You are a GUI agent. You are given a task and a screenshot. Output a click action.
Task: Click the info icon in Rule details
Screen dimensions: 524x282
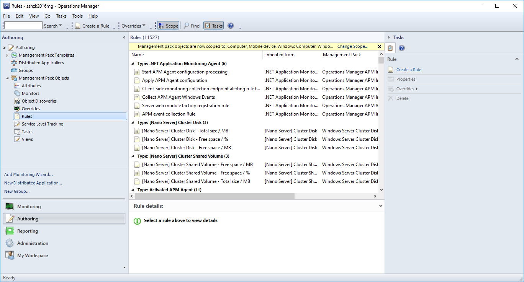(137, 221)
